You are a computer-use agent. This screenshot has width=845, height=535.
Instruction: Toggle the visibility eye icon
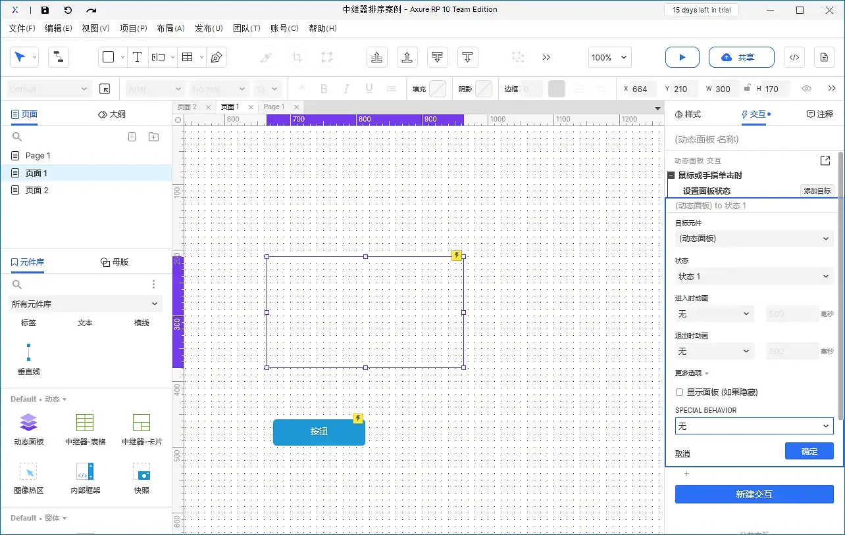tap(806, 89)
